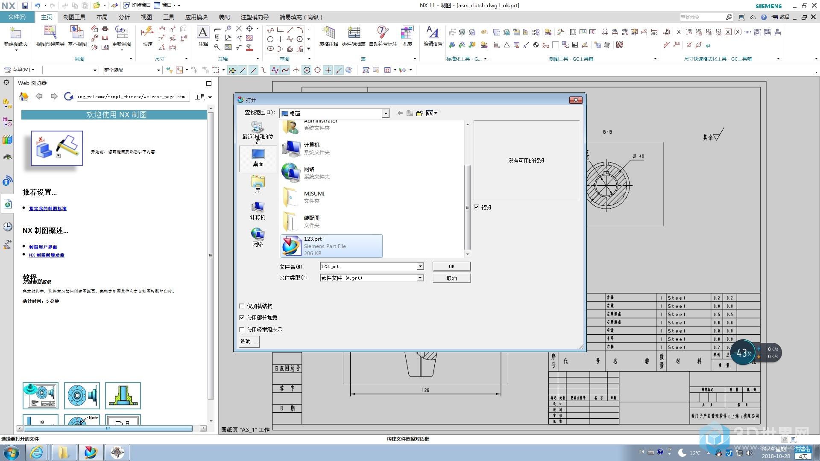This screenshot has height=461, width=820.
Task: Open the History clock icon in resource bar
Action: click(7, 227)
